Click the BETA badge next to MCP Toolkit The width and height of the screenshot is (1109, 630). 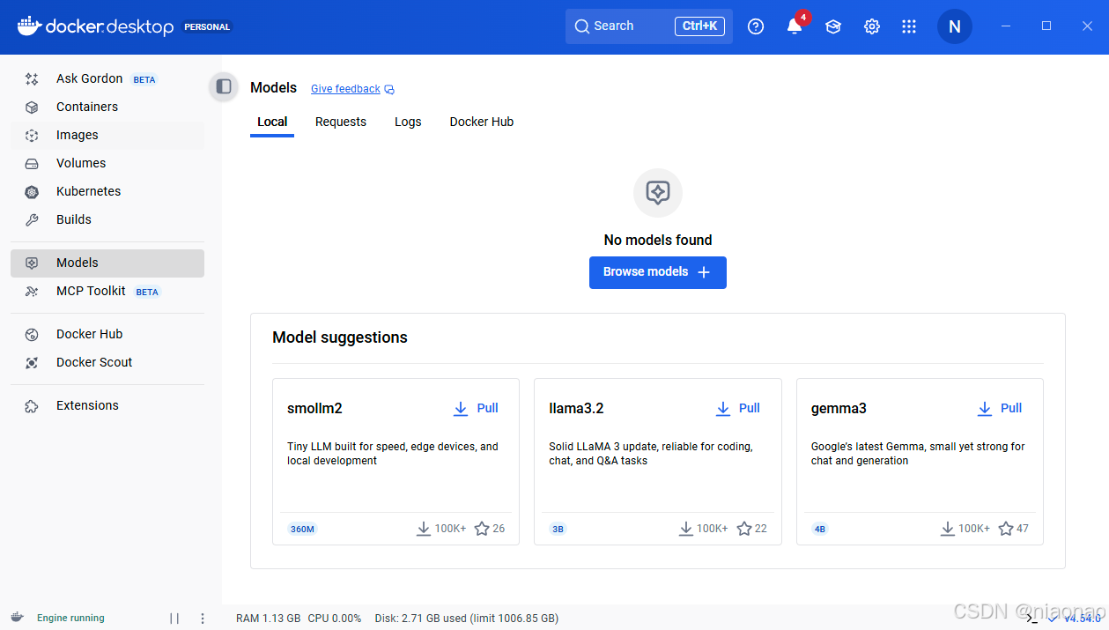(147, 292)
